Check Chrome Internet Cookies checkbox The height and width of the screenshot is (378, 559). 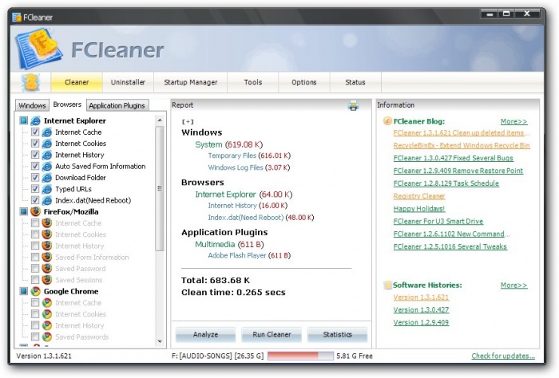click(35, 314)
